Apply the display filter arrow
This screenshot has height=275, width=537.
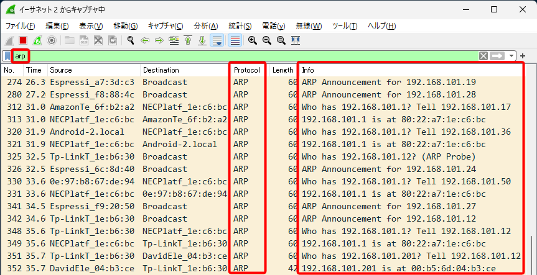(x=498, y=56)
